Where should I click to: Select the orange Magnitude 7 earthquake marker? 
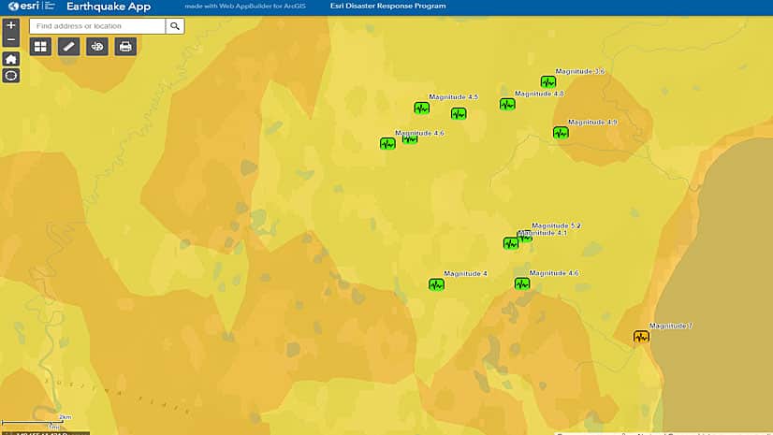(x=641, y=337)
